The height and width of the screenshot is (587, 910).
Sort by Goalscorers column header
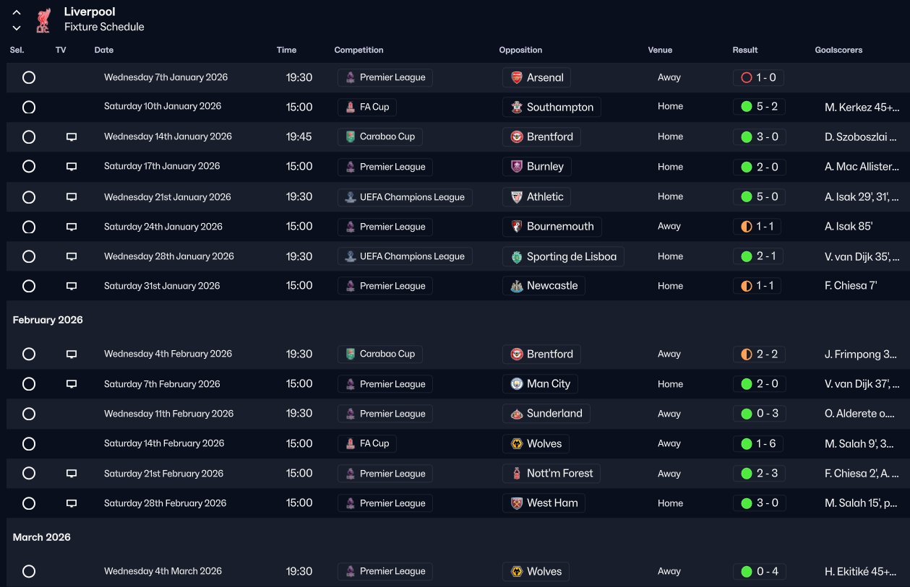click(838, 50)
